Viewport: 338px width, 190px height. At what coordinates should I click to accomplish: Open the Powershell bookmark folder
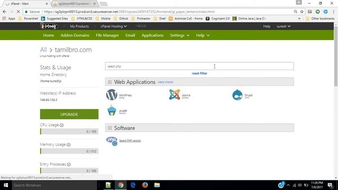tap(28, 18)
